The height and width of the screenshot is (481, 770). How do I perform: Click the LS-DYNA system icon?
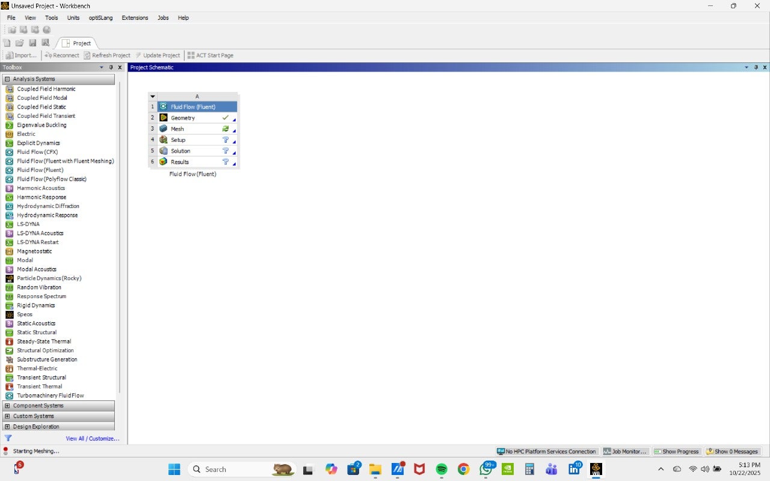10,224
